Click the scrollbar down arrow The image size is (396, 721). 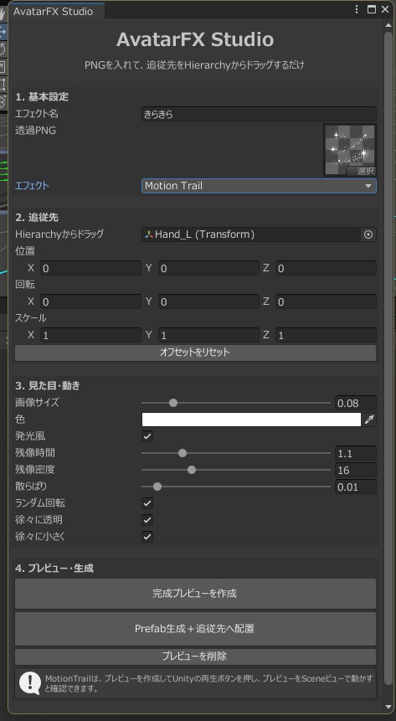tap(388, 707)
